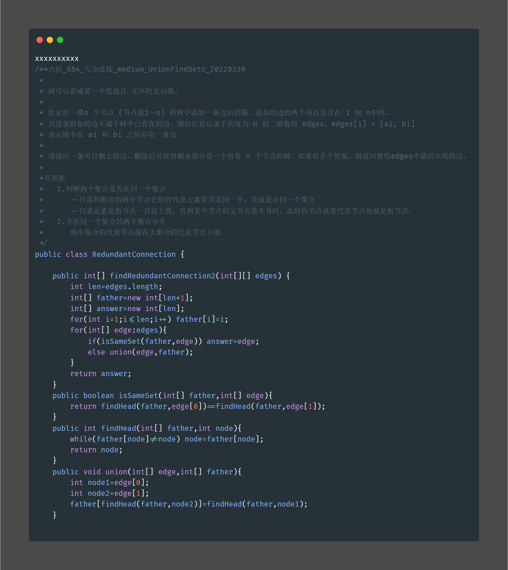
Task: Click the red close dot
Action: (40, 40)
